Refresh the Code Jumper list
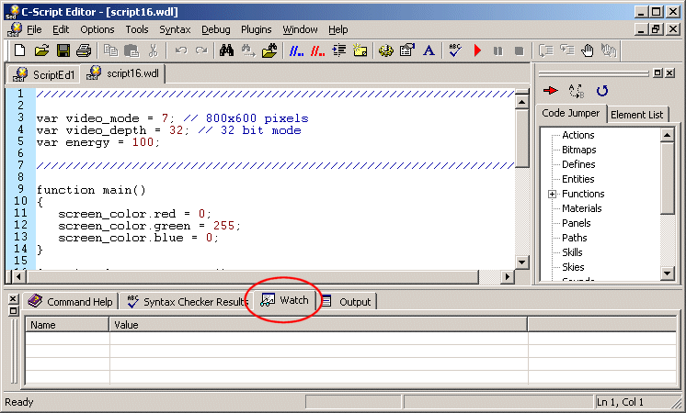 (x=602, y=91)
